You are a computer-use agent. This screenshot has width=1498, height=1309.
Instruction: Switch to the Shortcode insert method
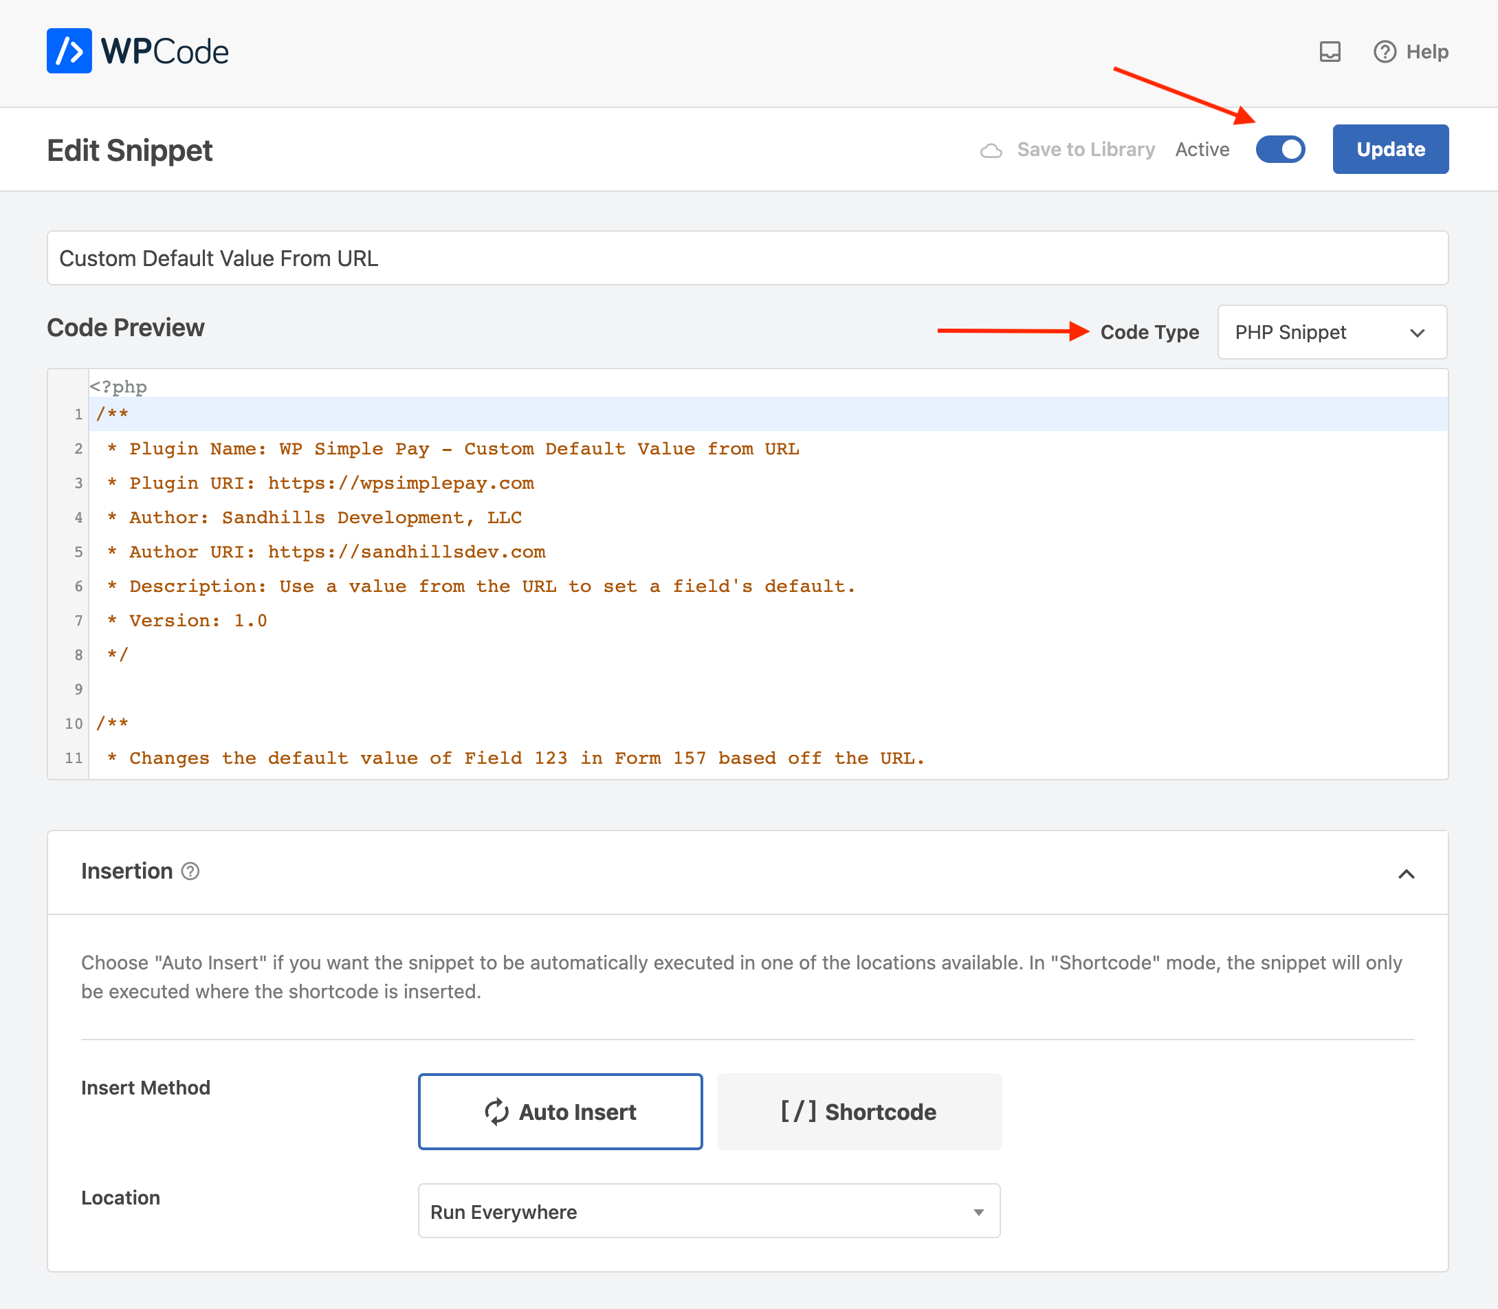tap(859, 1111)
